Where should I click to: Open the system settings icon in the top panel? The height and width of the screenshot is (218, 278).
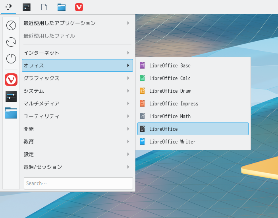[27, 7]
